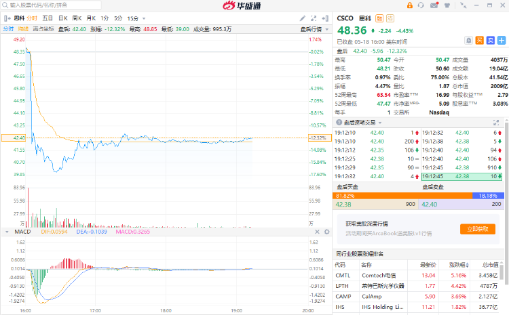Click the right panel vertical scrollbar

[507, 203]
